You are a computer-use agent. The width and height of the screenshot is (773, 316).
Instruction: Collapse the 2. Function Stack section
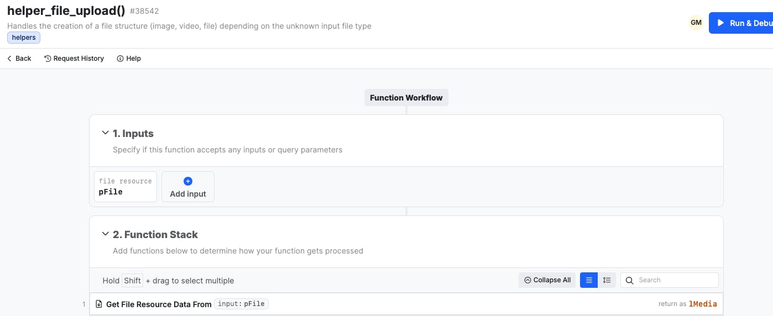(x=105, y=234)
